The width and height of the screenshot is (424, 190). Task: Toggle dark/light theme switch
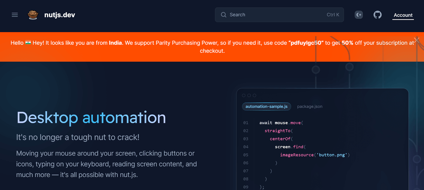359,15
